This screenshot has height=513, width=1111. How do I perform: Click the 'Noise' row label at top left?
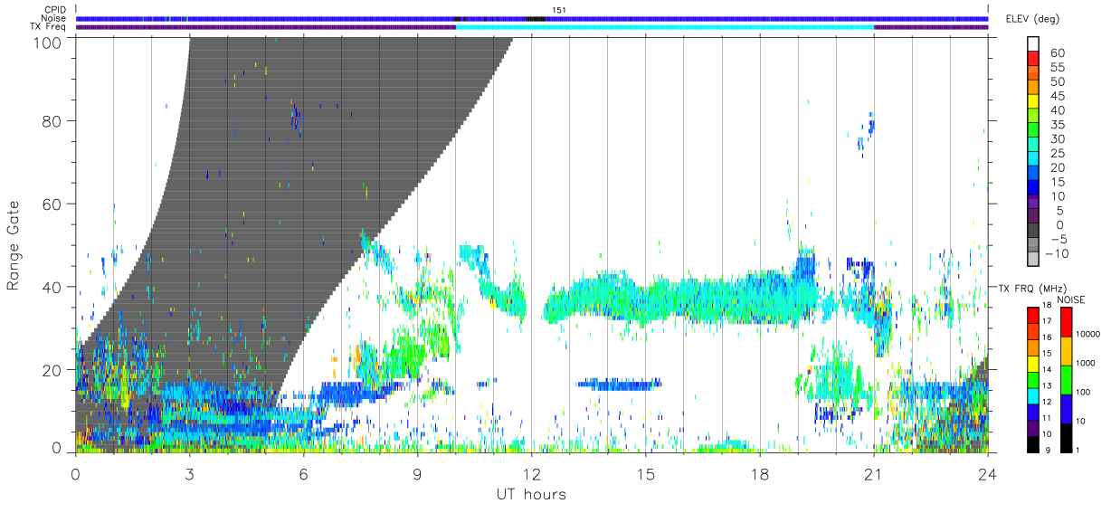pos(55,18)
